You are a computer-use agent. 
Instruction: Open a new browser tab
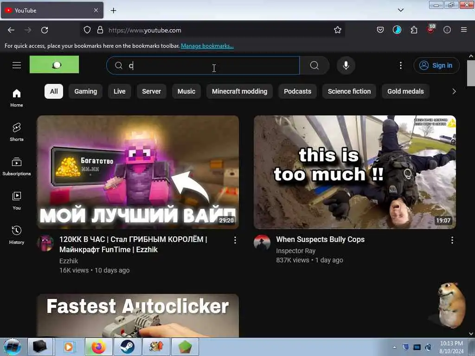pos(113,11)
